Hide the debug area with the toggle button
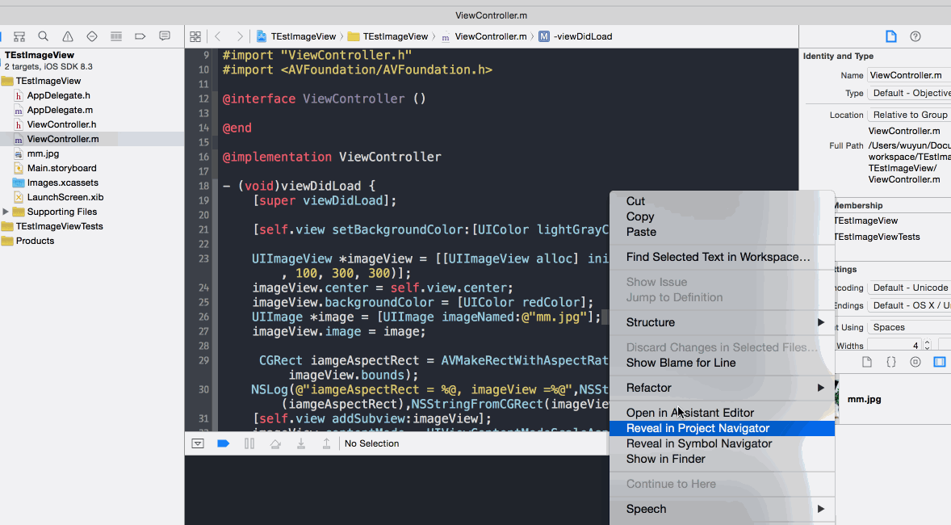The image size is (951, 525). 198,443
